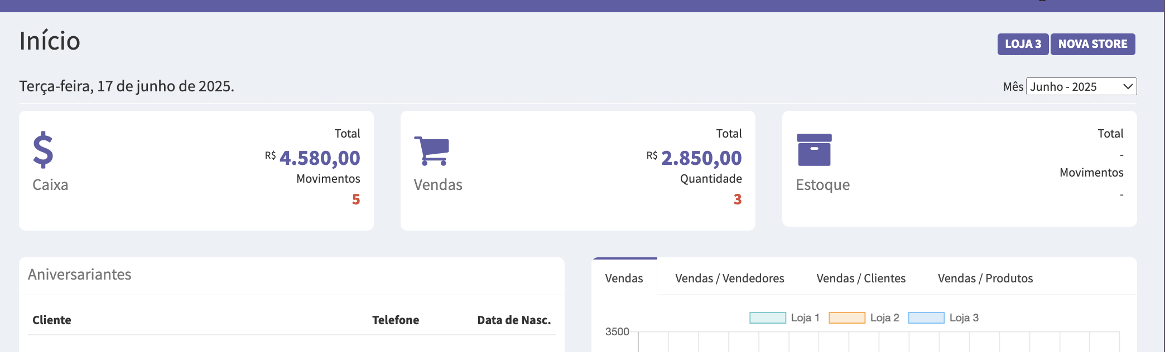Click the dollar sign Caixa icon
Image resolution: width=1165 pixels, height=352 pixels.
[43, 150]
